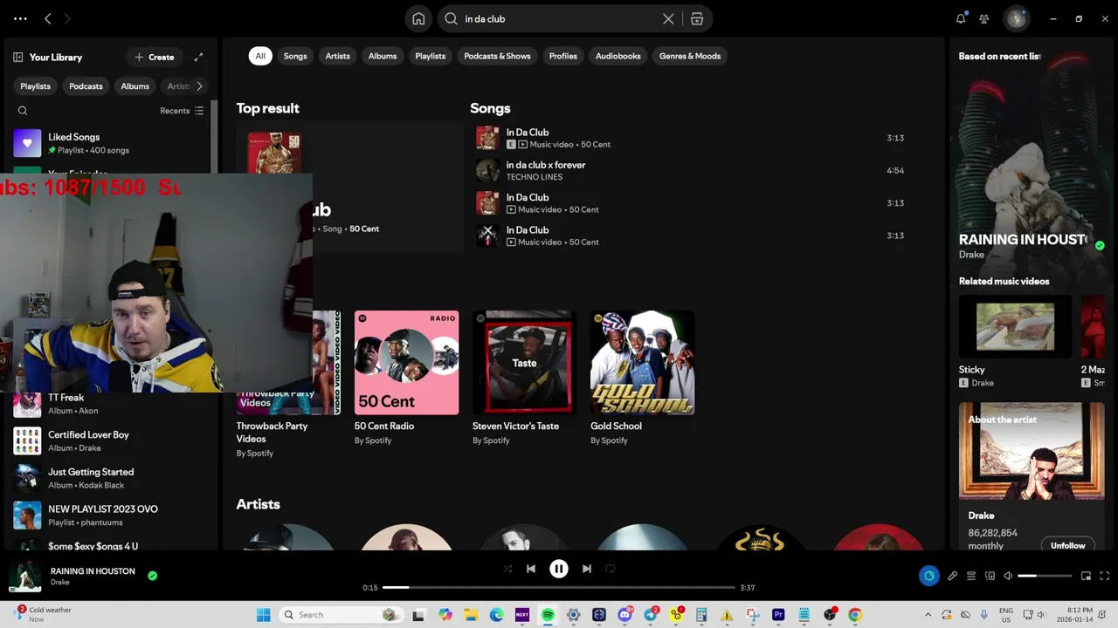Viewport: 1118px width, 628px height.
Task: Open the mini player
Action: tap(1086, 576)
